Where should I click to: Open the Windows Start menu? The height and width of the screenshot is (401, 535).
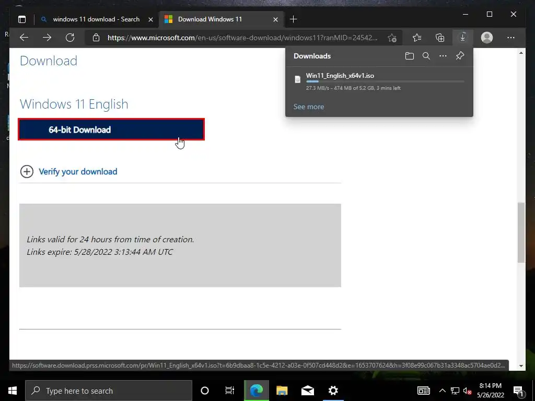coord(13,391)
